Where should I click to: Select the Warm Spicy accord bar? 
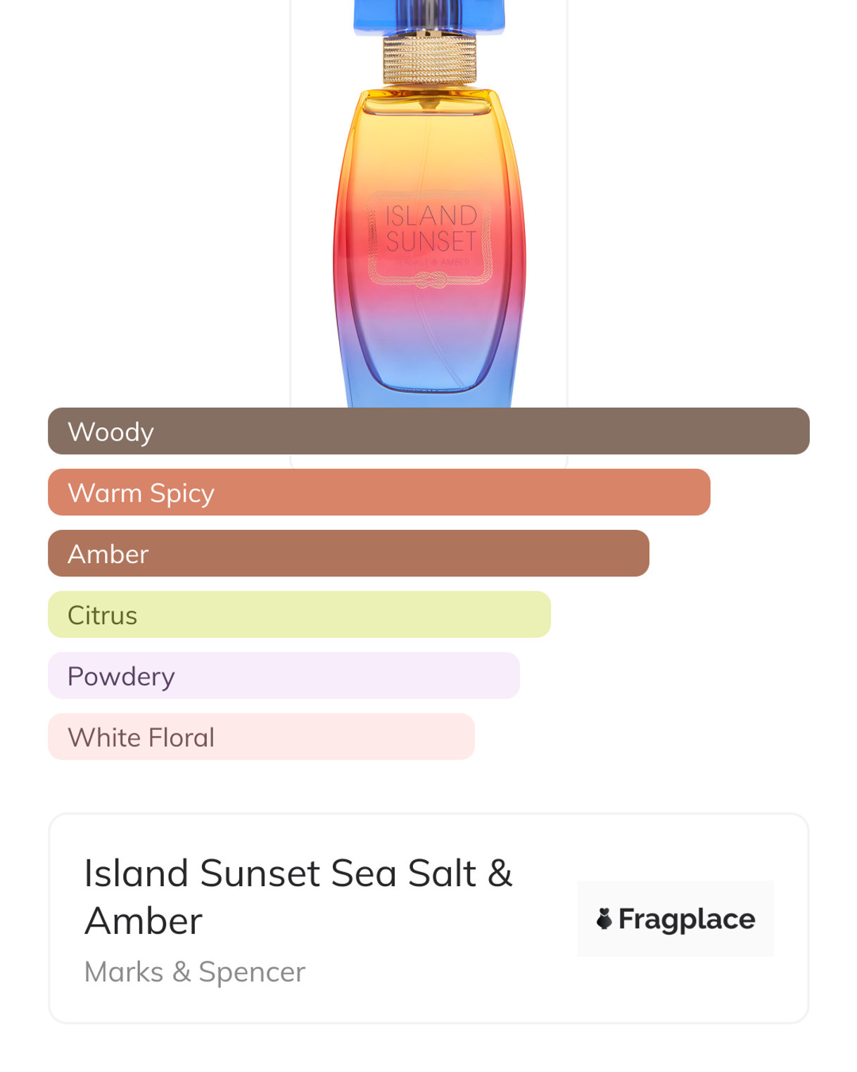(379, 493)
